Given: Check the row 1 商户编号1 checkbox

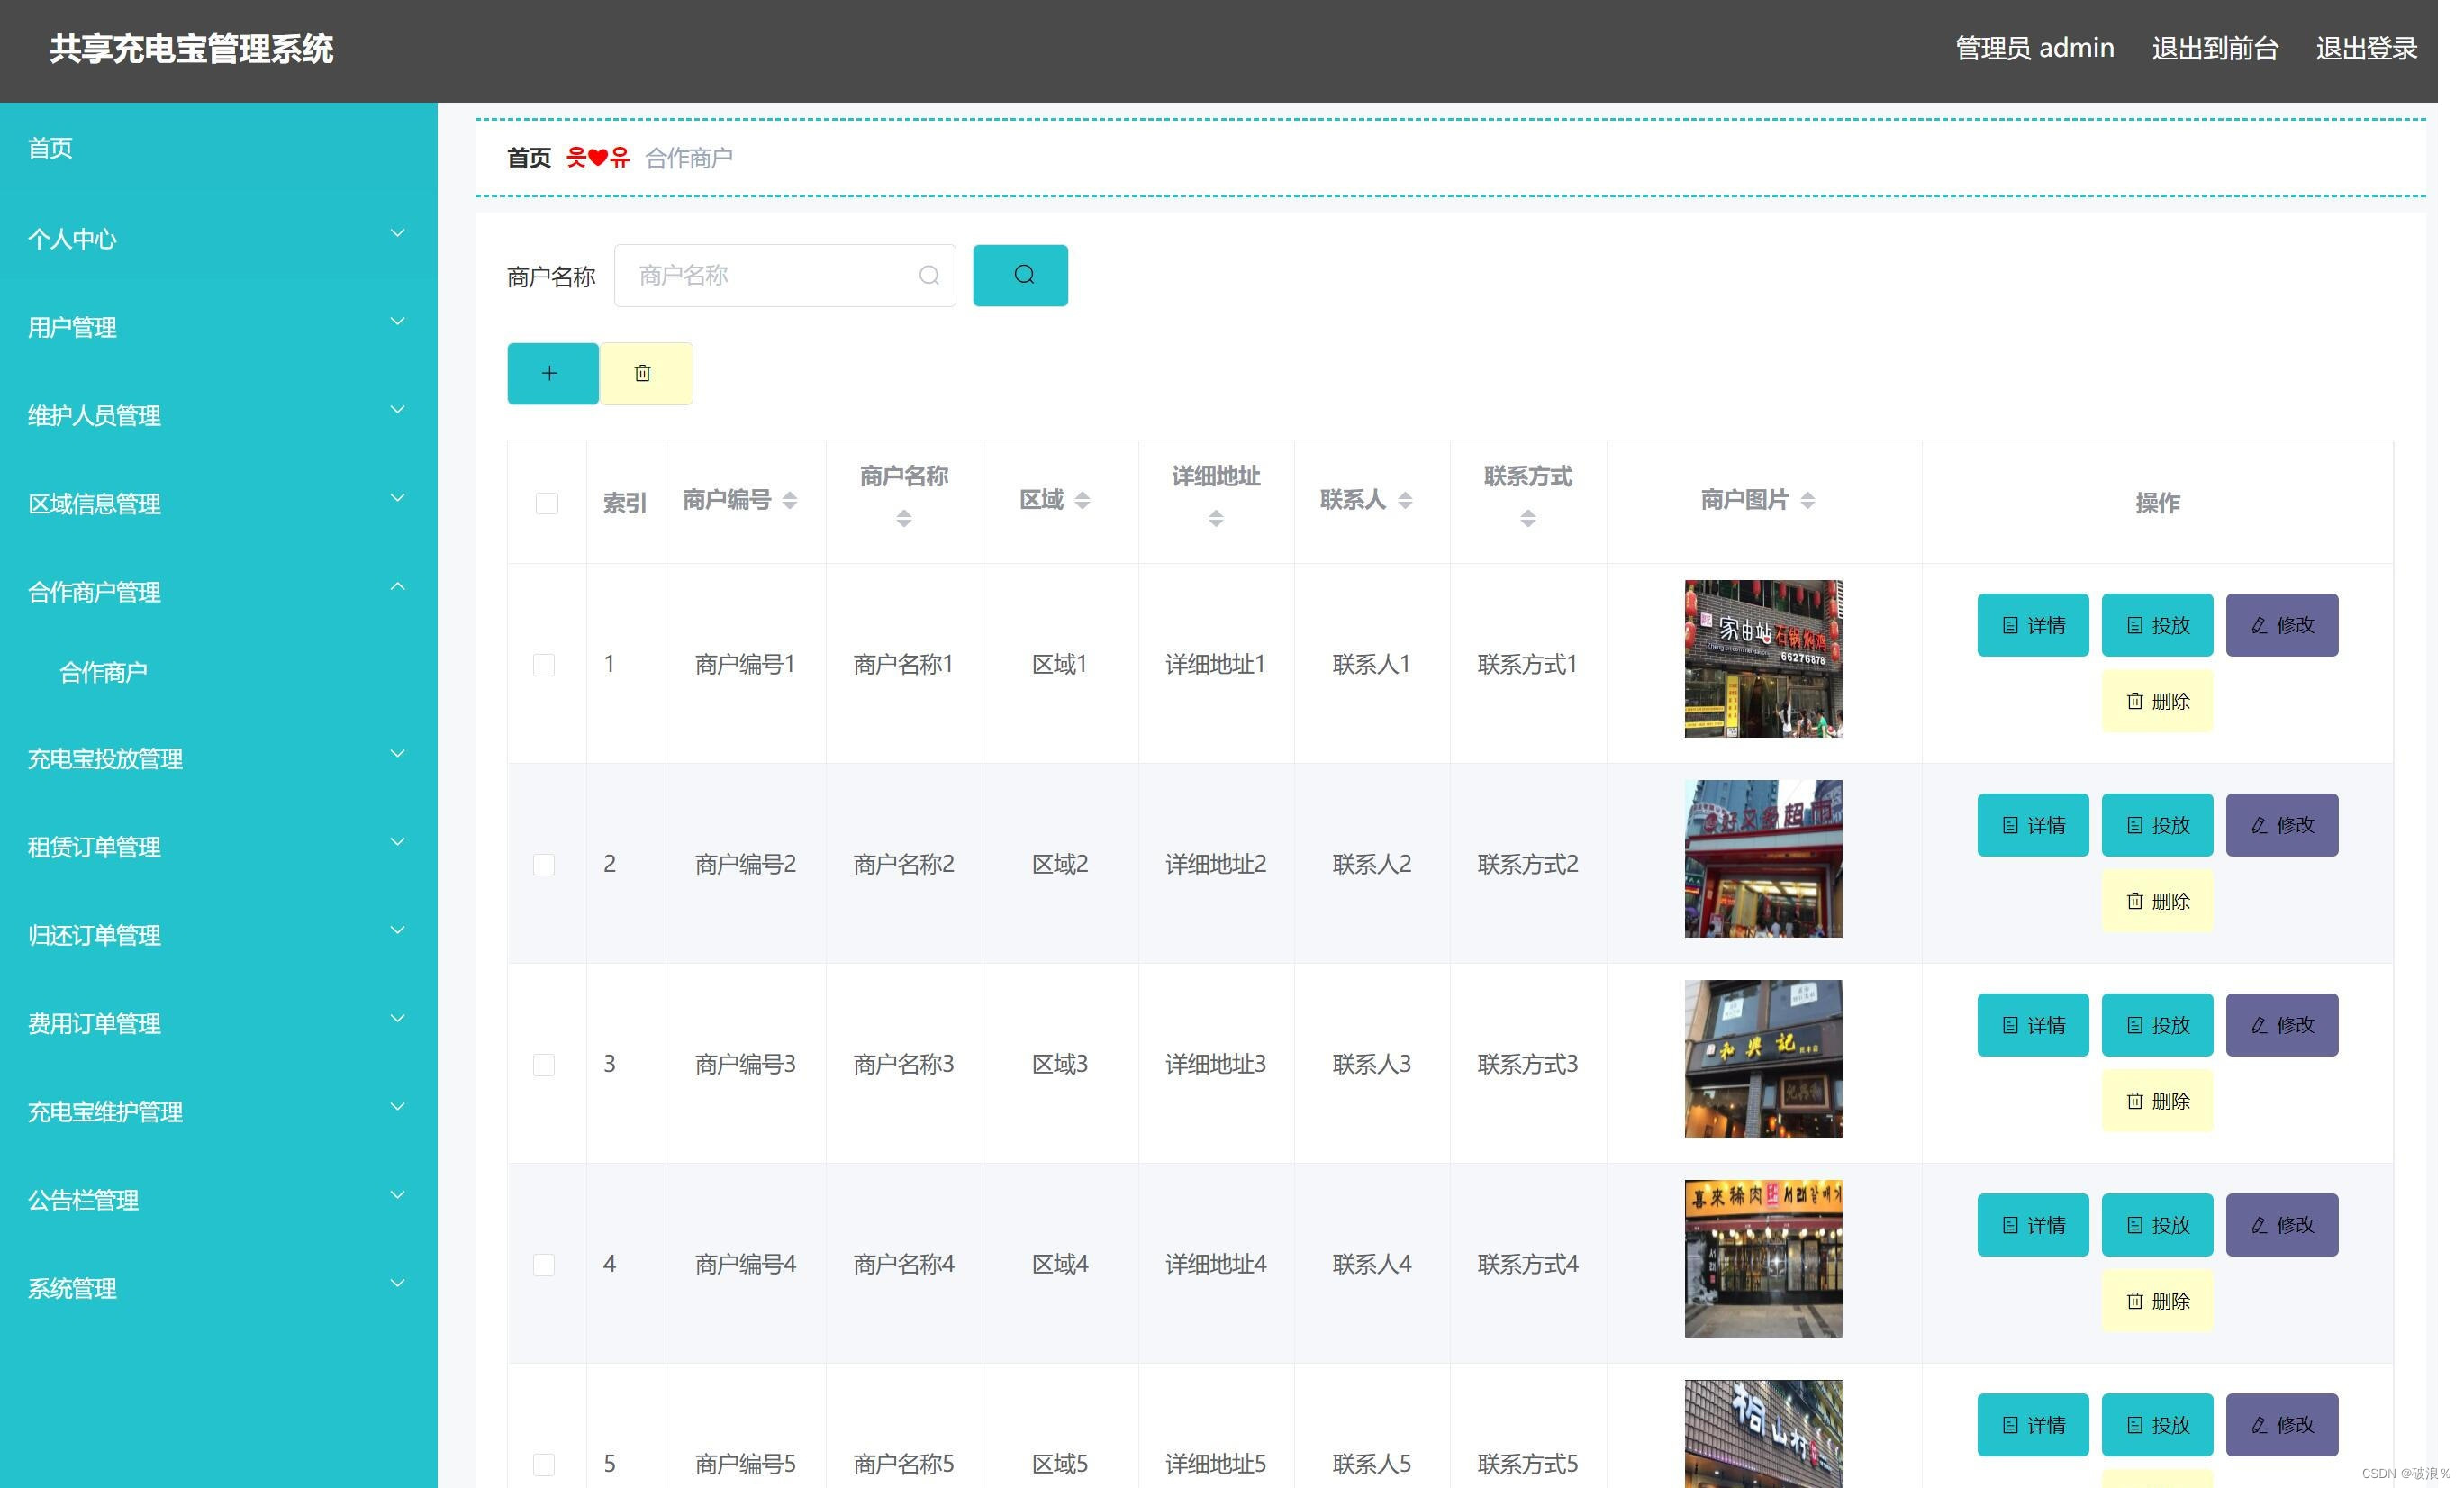Looking at the screenshot, I should pyautogui.click(x=544, y=665).
